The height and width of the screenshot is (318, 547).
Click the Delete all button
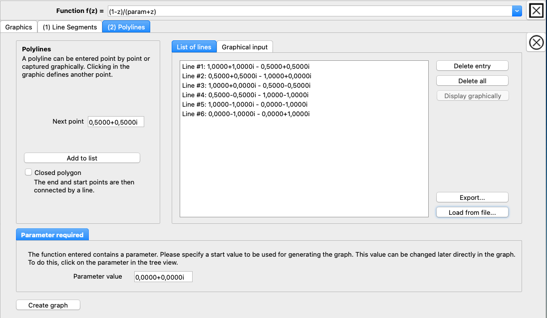coord(472,81)
